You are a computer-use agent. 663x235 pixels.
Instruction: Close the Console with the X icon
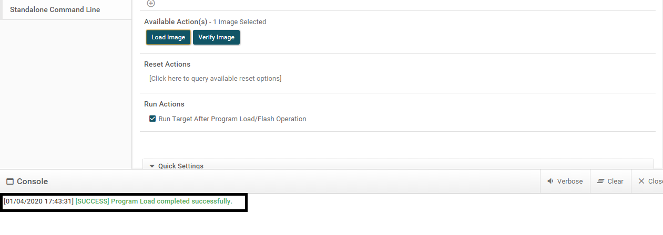(641, 181)
